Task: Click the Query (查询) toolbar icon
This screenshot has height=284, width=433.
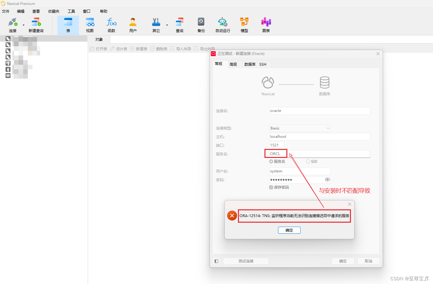Action: point(180,25)
